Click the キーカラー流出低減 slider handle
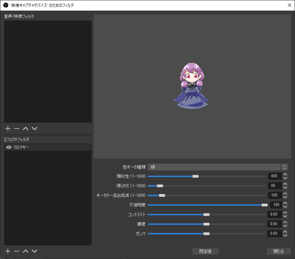The width and height of the screenshot is (295, 259). tap(162, 195)
